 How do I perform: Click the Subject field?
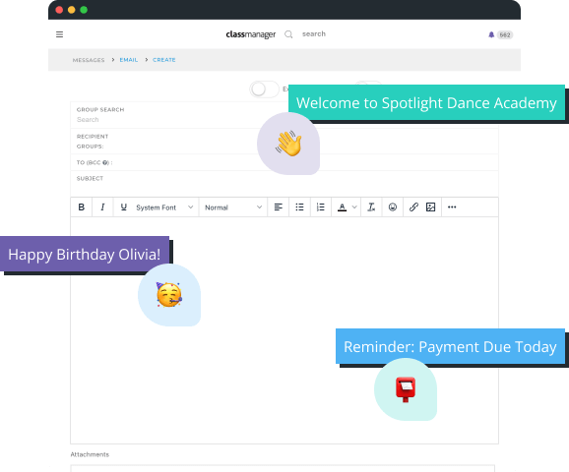284,184
